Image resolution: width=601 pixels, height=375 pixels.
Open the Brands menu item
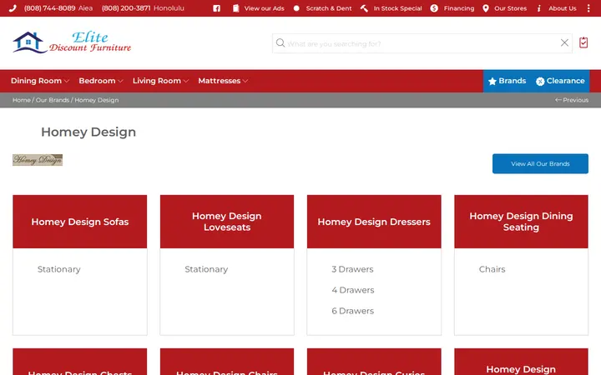coord(507,81)
